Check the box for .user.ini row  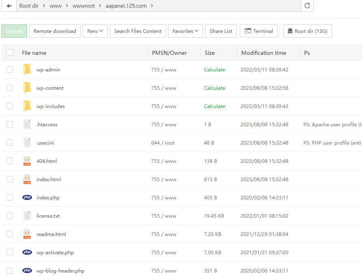(10, 143)
